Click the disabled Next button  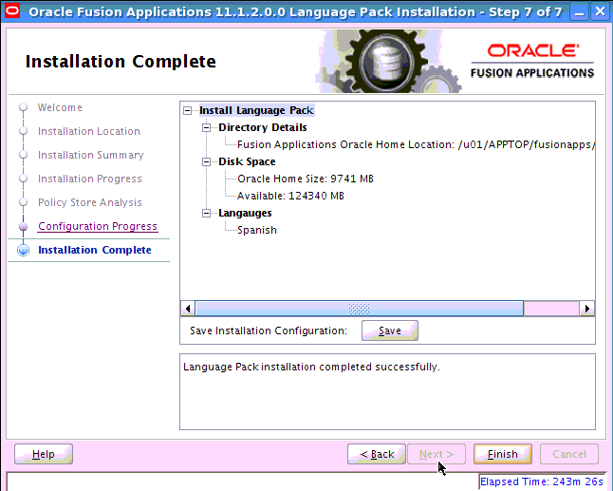pyautogui.click(x=437, y=454)
